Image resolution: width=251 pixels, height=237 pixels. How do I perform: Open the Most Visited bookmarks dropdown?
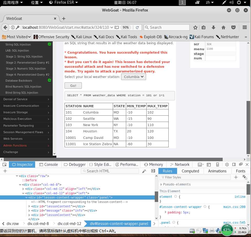(x=16, y=37)
